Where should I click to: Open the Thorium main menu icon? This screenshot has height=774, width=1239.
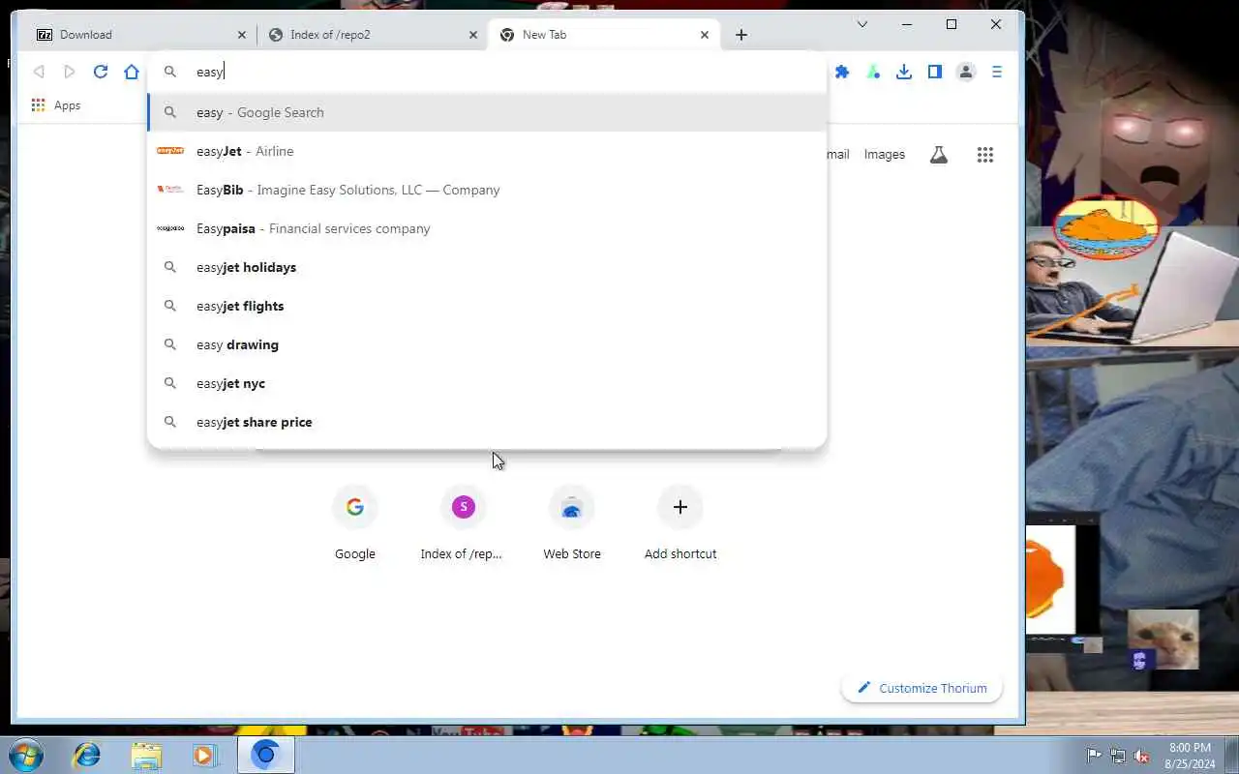(997, 72)
